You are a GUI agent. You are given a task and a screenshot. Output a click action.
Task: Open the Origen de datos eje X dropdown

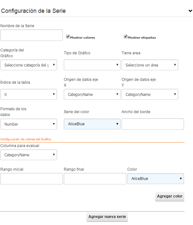click(92, 94)
